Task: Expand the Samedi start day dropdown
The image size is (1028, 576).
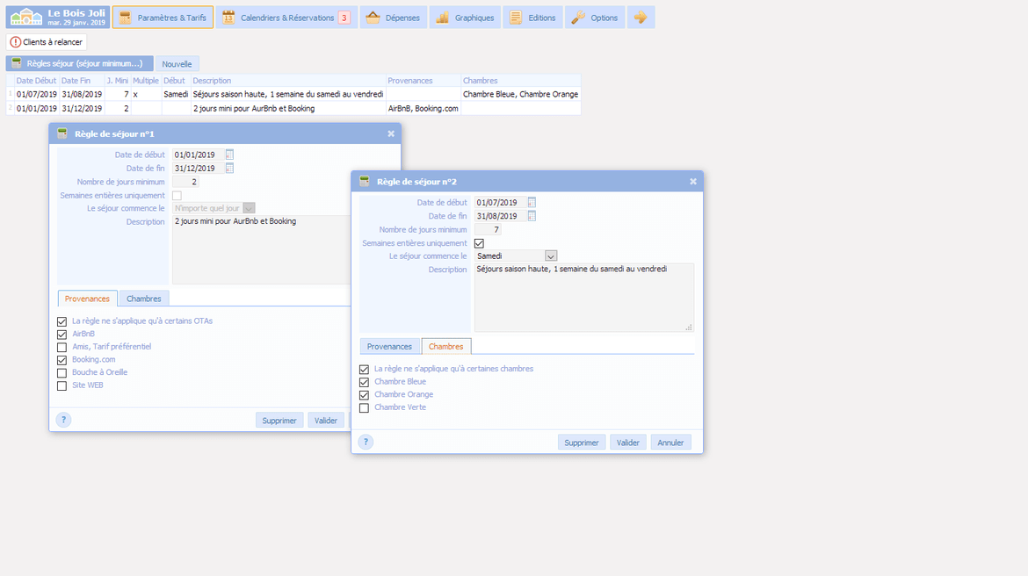Action: coord(551,256)
